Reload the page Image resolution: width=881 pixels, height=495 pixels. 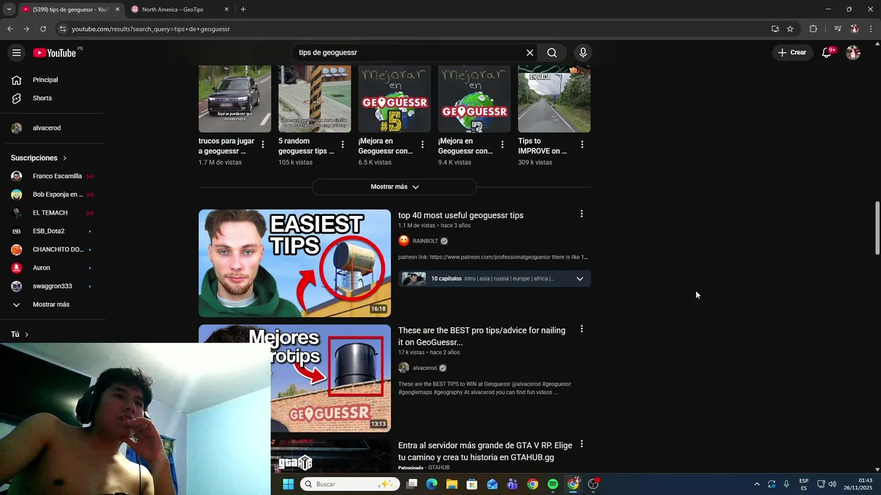(43, 29)
